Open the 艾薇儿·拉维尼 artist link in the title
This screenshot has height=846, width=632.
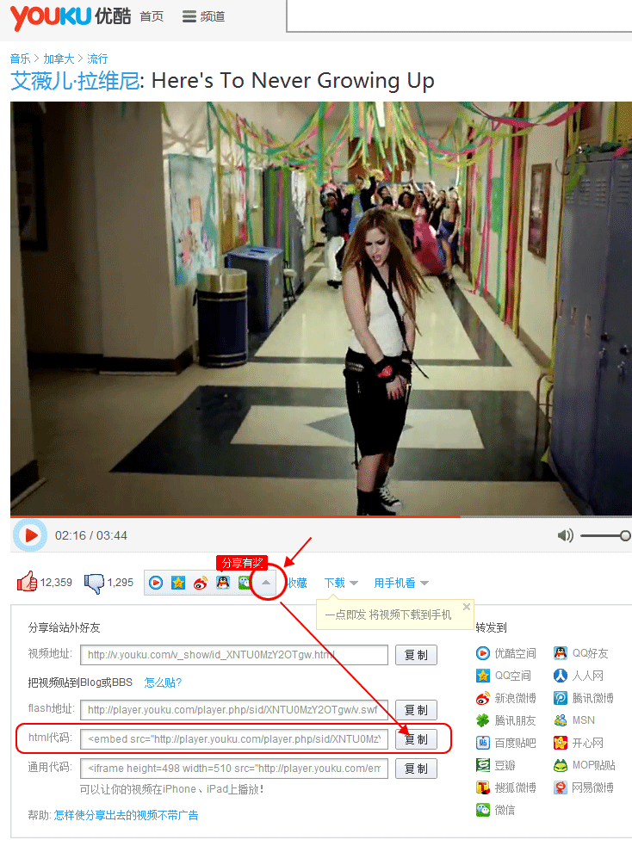pos(75,81)
